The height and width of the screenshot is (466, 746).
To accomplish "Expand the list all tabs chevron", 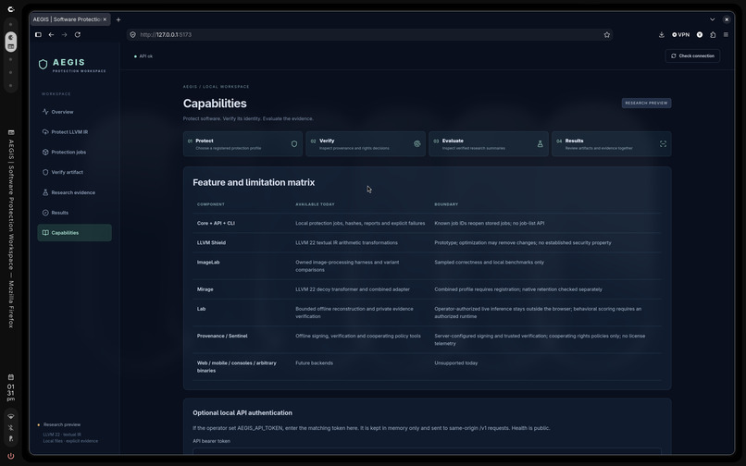I will (713, 19).
